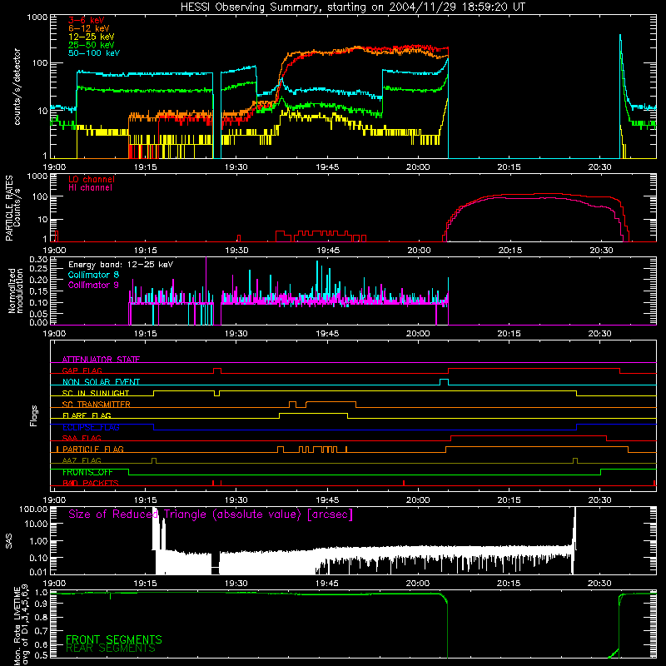Click the 'Collimator 8' legend label

(93, 275)
